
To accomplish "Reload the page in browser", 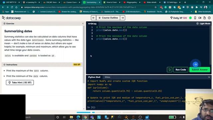I will click(12, 7).
